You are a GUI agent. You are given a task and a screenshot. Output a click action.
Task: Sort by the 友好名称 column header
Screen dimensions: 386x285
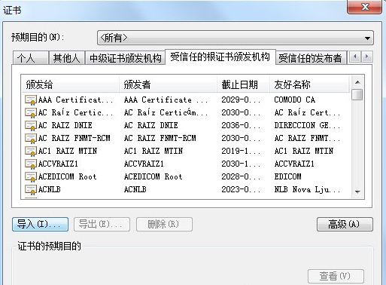point(309,84)
